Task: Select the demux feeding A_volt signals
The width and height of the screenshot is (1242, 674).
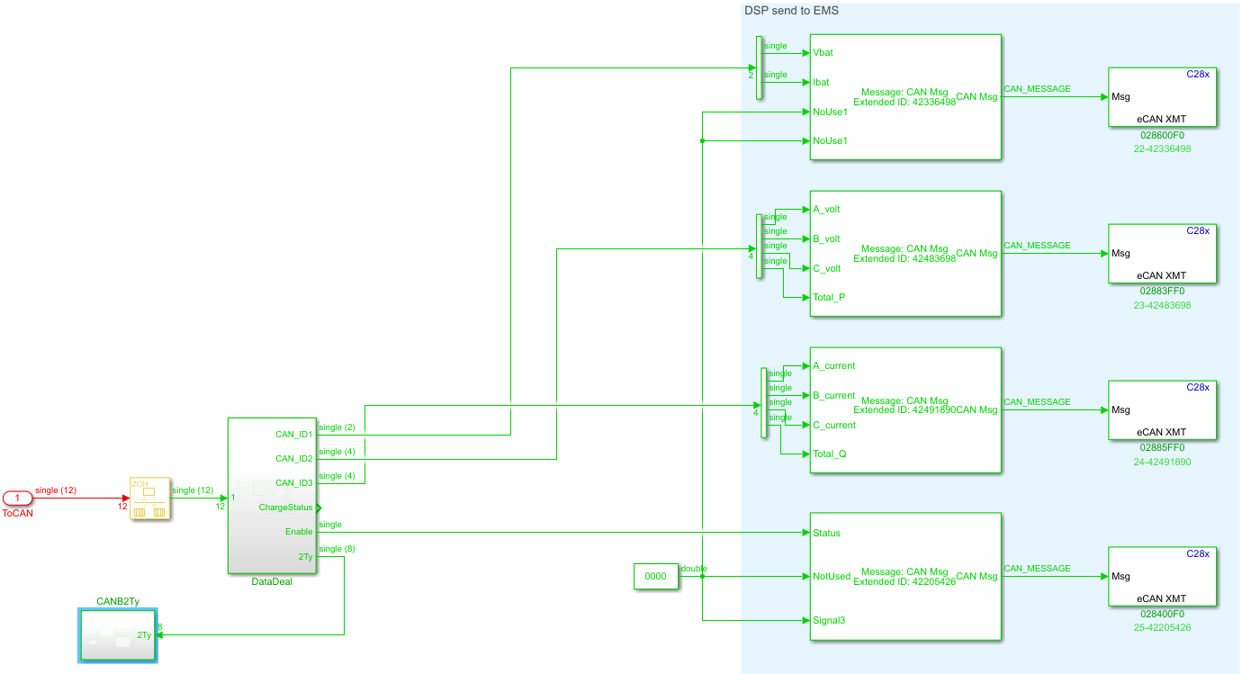Action: 759,246
